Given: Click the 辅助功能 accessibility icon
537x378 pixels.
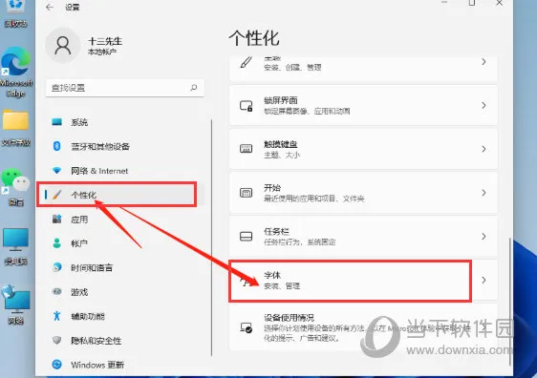Looking at the screenshot, I should coord(56,316).
